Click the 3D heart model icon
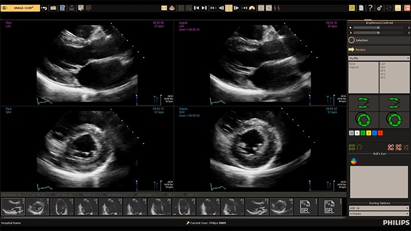411x231 pixels. click(172, 8)
